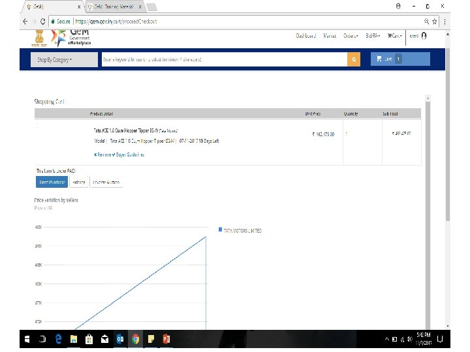Open the Mail app from the taskbar
Screen dimensions: 470x352
tap(104, 339)
